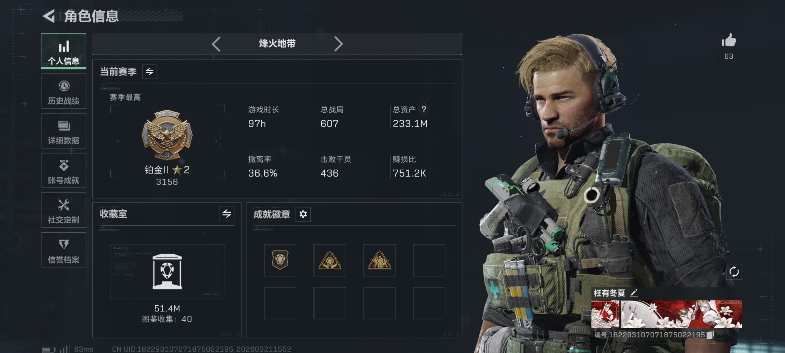Toggle the 收藏室 swap button
The image size is (785, 353).
226,213
